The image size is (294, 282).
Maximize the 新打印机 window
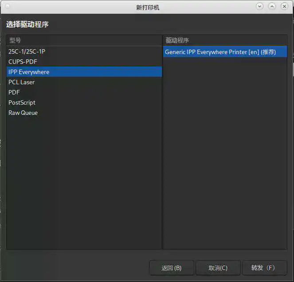click(x=272, y=7)
